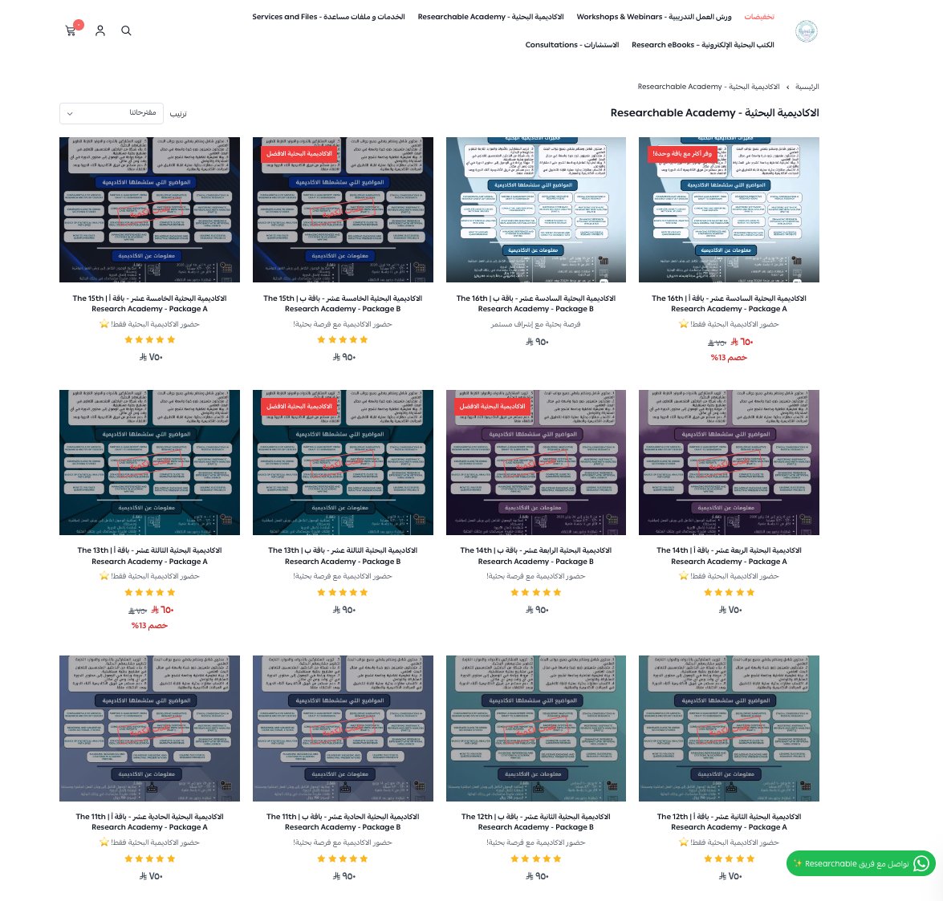The height and width of the screenshot is (901, 943).
Task: Click The 11th Package B title link
Action: pos(343,822)
